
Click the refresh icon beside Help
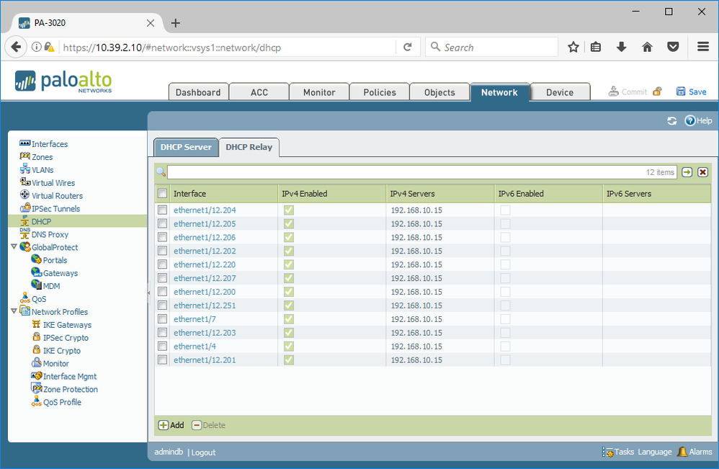click(671, 121)
